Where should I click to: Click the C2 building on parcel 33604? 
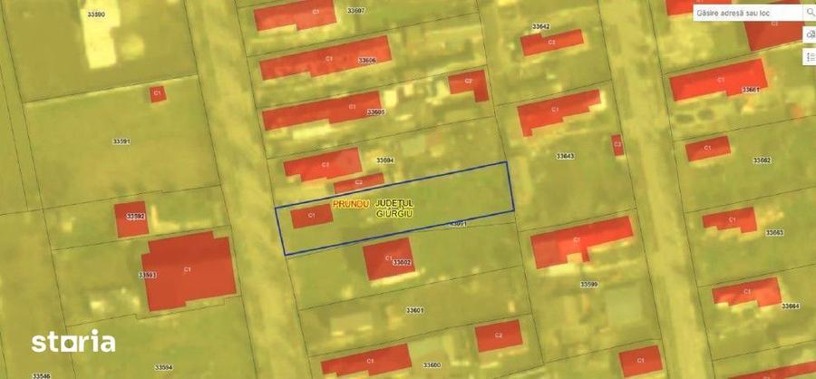[x=358, y=183]
